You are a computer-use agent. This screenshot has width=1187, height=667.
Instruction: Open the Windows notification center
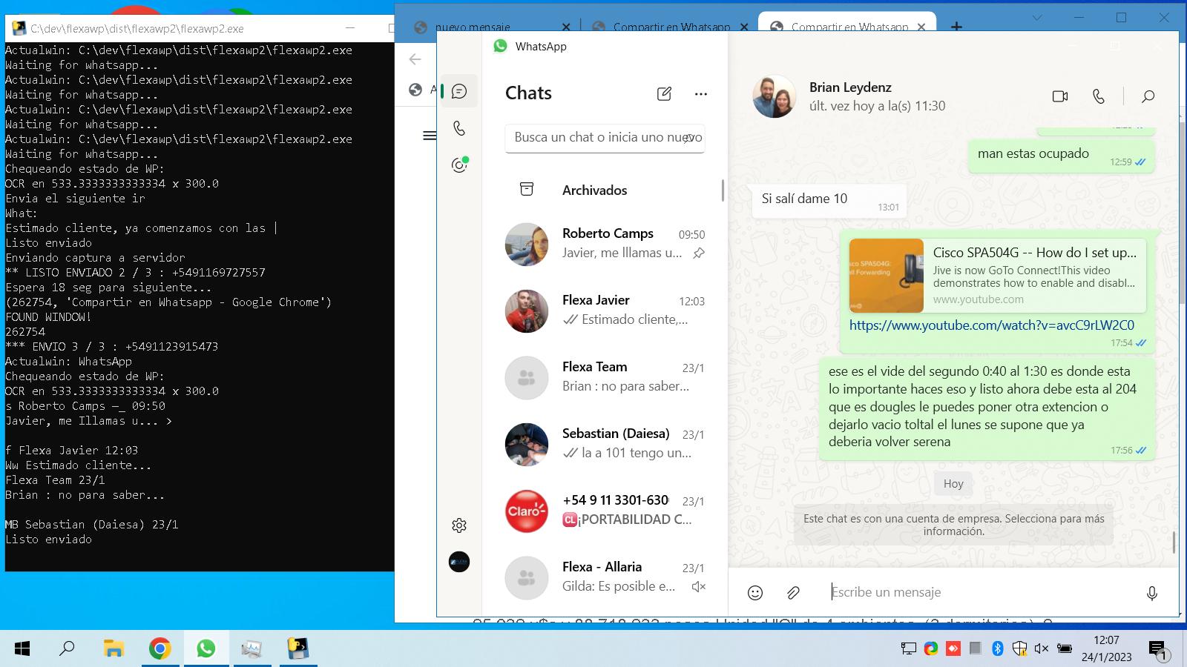[x=1158, y=650]
